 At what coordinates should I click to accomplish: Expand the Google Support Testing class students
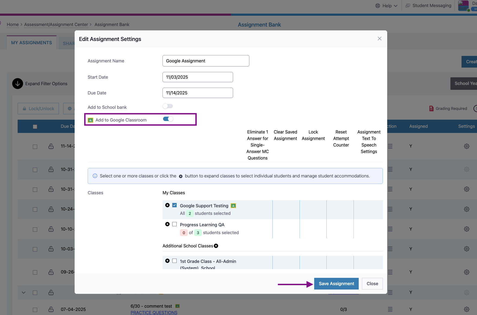[x=167, y=205]
